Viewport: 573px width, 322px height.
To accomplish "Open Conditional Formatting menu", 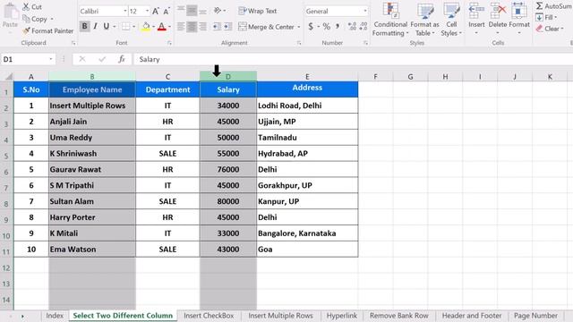I will (x=390, y=19).
